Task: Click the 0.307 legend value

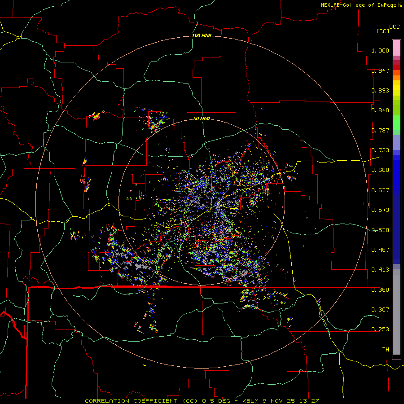Action: (380, 310)
